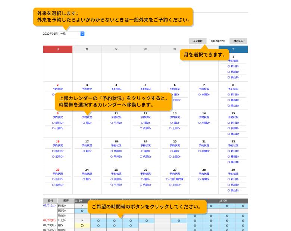This screenshot has height=231, width=291.
Task: Select 堀Dr on February 20
Action: coord(175,151)
